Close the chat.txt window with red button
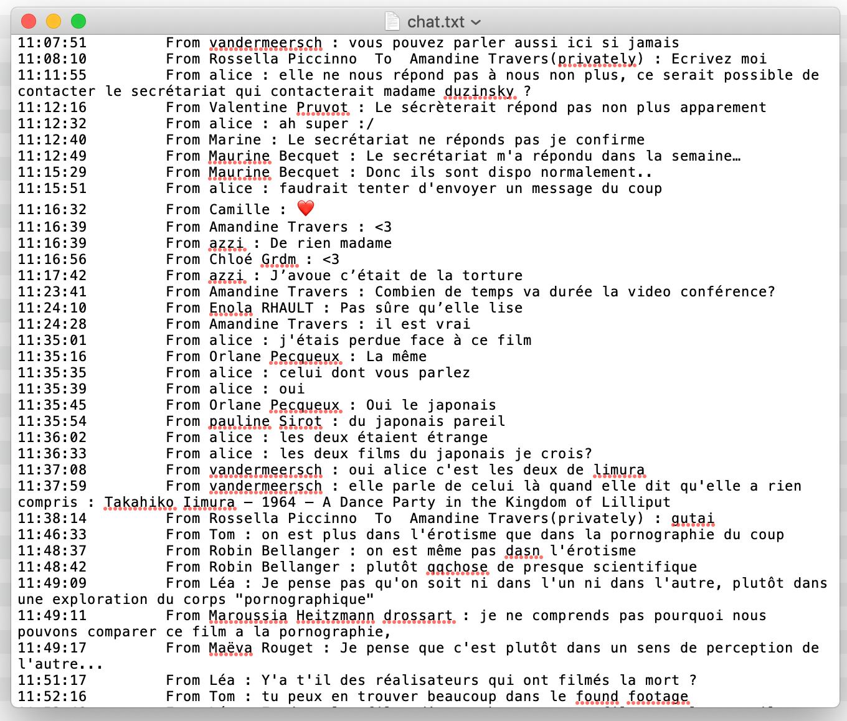Viewport: 847px width, 721px height. coord(29,22)
